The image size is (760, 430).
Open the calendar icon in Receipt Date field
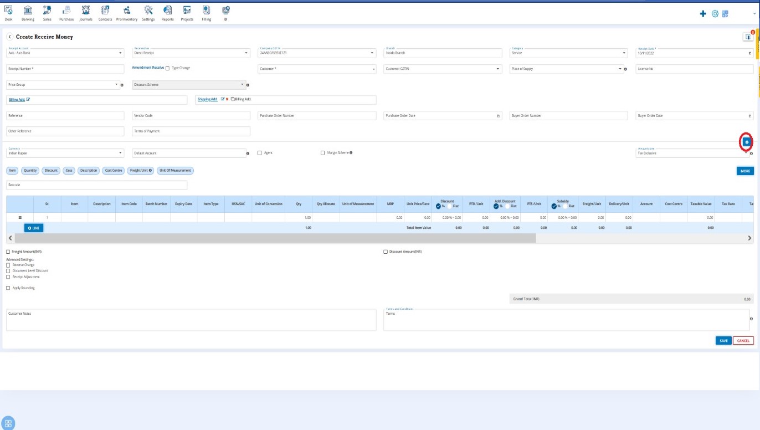[x=750, y=53]
